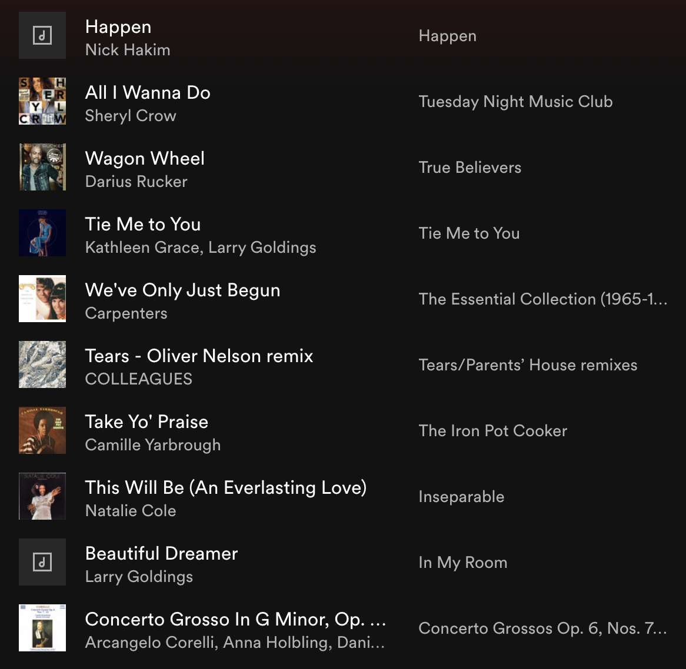Select the song We've Only Just Begun

182,290
